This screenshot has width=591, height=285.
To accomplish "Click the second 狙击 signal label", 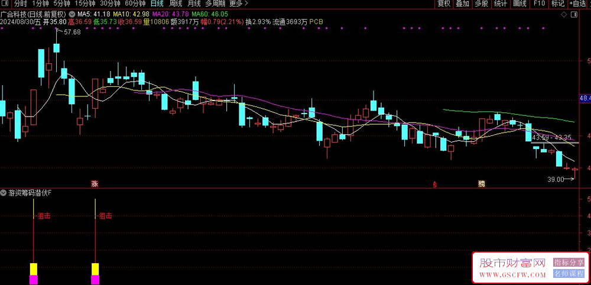I will click(105, 216).
